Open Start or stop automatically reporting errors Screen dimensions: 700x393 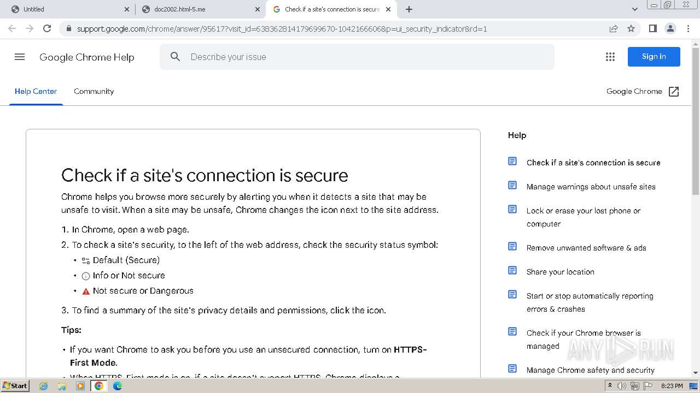click(590, 302)
